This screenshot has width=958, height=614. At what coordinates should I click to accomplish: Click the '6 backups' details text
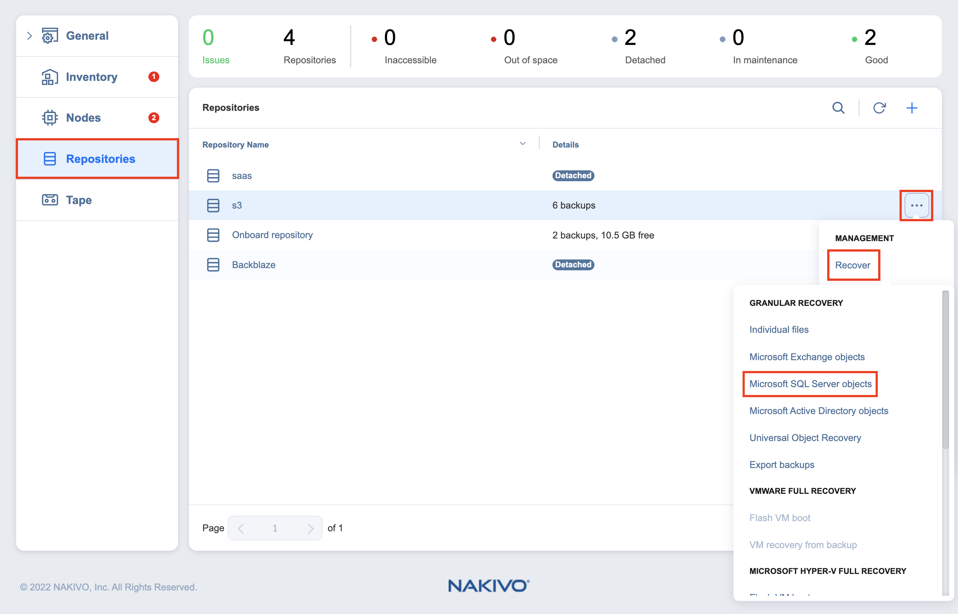[573, 205]
